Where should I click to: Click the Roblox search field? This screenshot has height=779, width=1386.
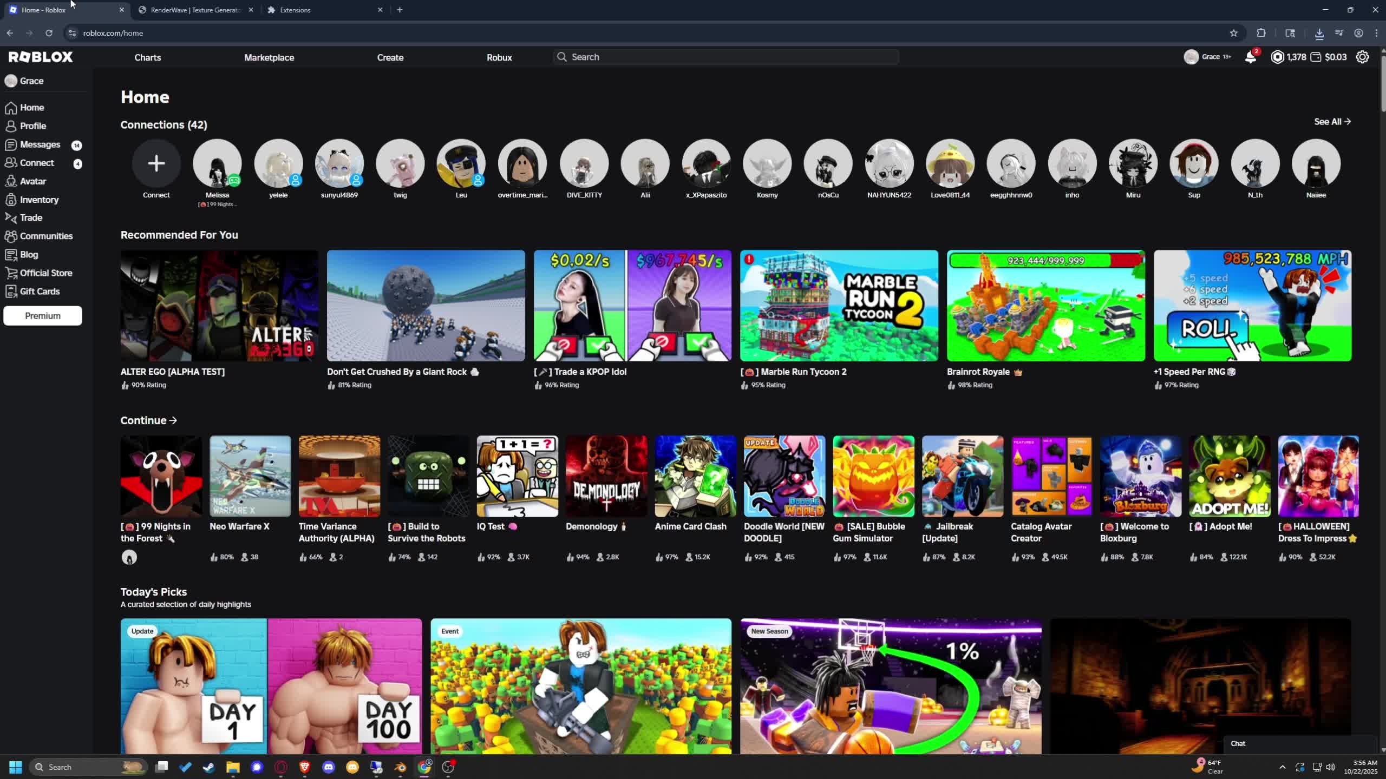pyautogui.click(x=725, y=57)
